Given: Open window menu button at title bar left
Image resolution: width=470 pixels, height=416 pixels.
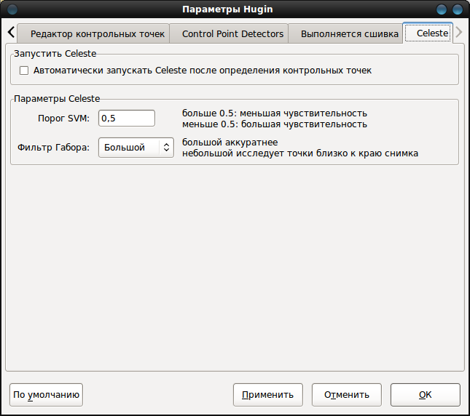Looking at the screenshot, I should pos(12,9).
